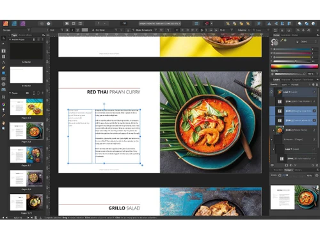The height and width of the screenshot is (240, 320).
Task: Select the Vector Crop tool
Action: pyautogui.click(x=3, y=97)
